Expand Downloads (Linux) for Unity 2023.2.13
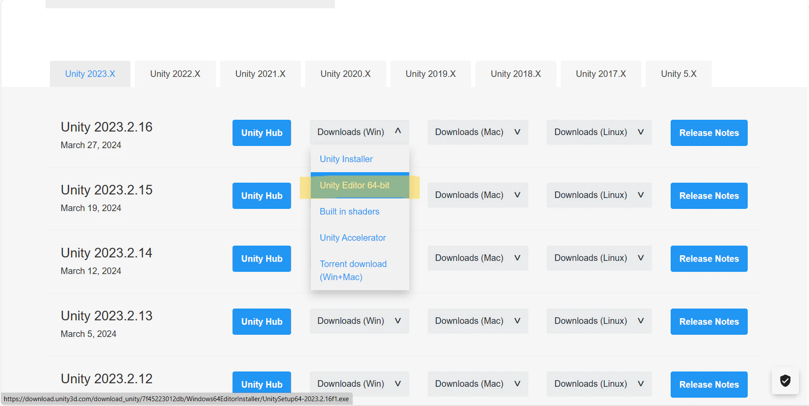809x406 pixels. pyautogui.click(x=599, y=321)
